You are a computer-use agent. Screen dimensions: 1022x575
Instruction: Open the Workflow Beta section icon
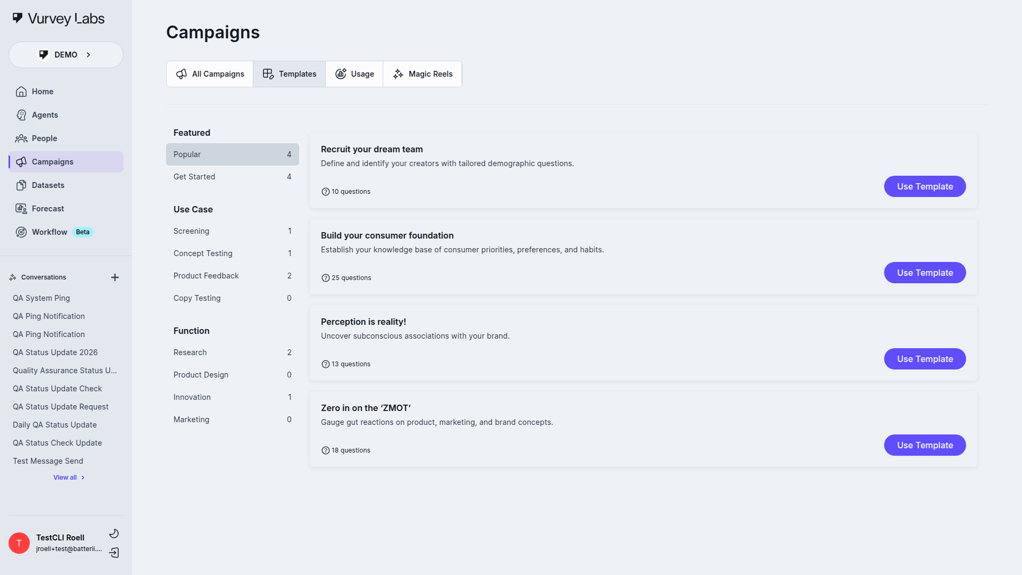point(21,232)
